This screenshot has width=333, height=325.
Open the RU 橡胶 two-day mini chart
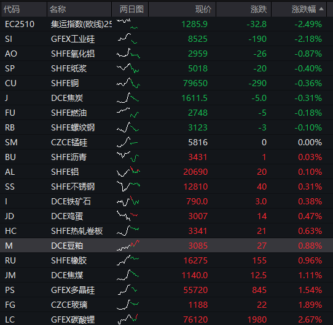pyautogui.click(x=128, y=260)
